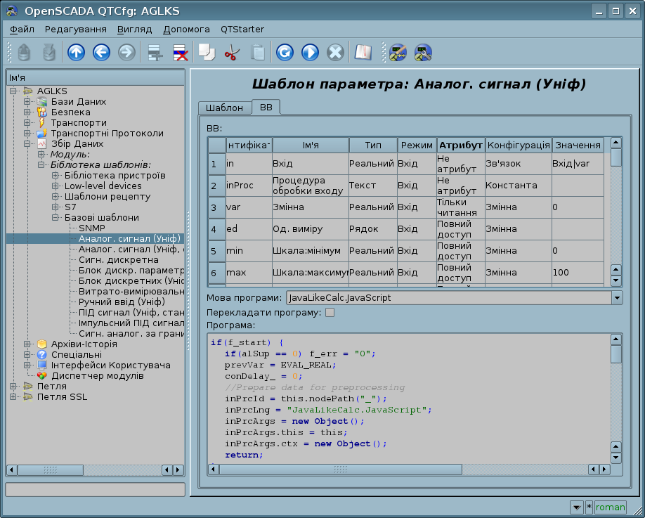
Task: Expand the 'Бібліотека пристроїв' tree node
Action: 56,176
